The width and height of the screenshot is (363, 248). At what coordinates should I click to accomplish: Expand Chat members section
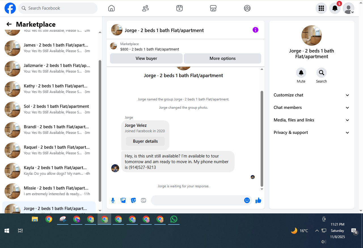(312, 108)
